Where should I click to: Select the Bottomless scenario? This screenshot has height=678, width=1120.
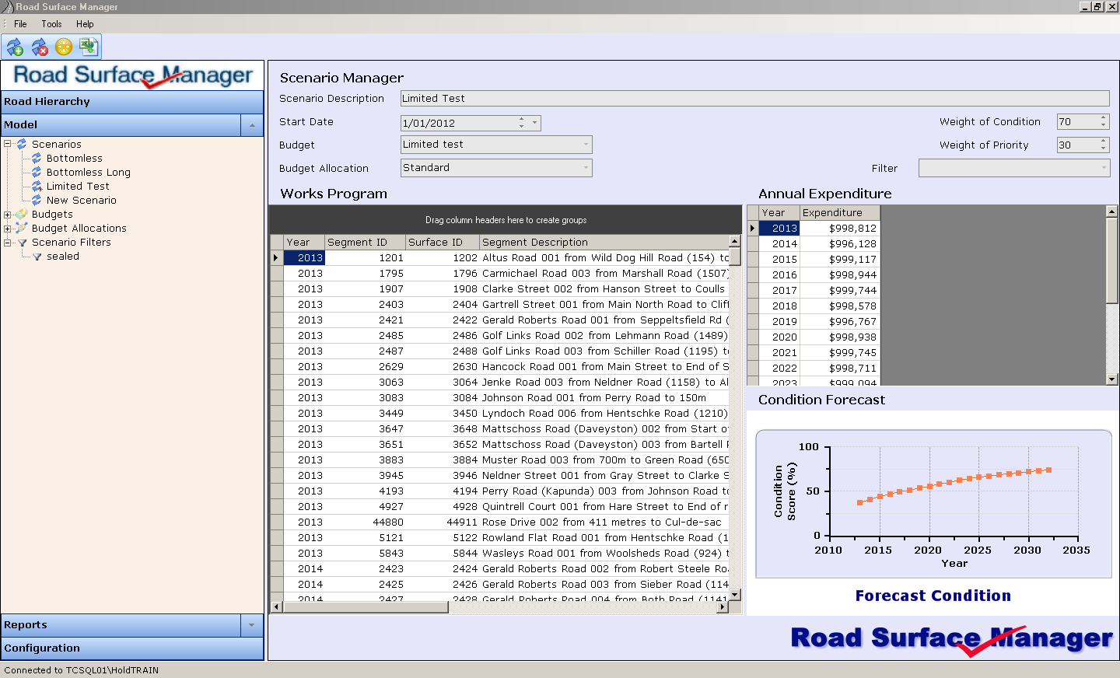click(x=75, y=158)
